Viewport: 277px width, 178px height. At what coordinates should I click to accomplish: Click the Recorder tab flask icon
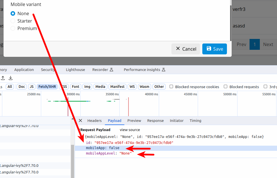point(112,70)
